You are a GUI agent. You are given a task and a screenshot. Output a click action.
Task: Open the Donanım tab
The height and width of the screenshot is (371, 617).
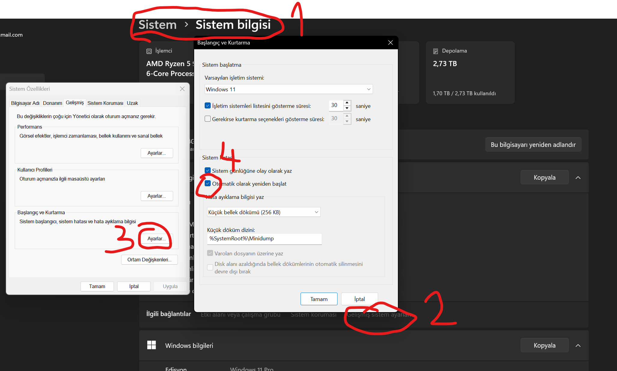coord(53,103)
